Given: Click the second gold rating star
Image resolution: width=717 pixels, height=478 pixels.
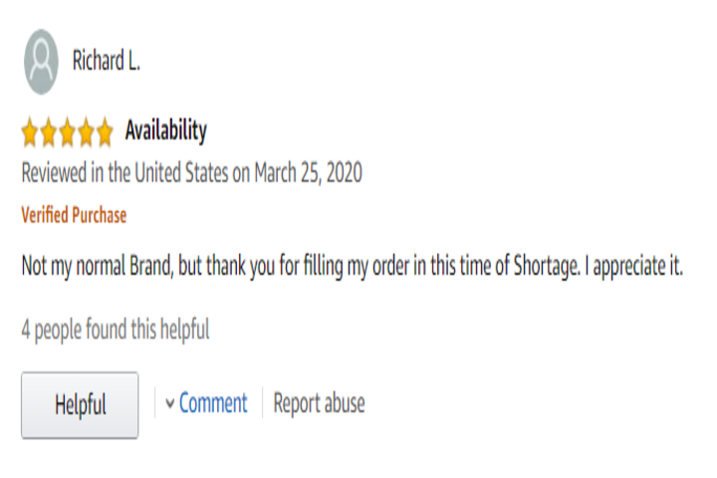Looking at the screenshot, I should pos(49,132).
